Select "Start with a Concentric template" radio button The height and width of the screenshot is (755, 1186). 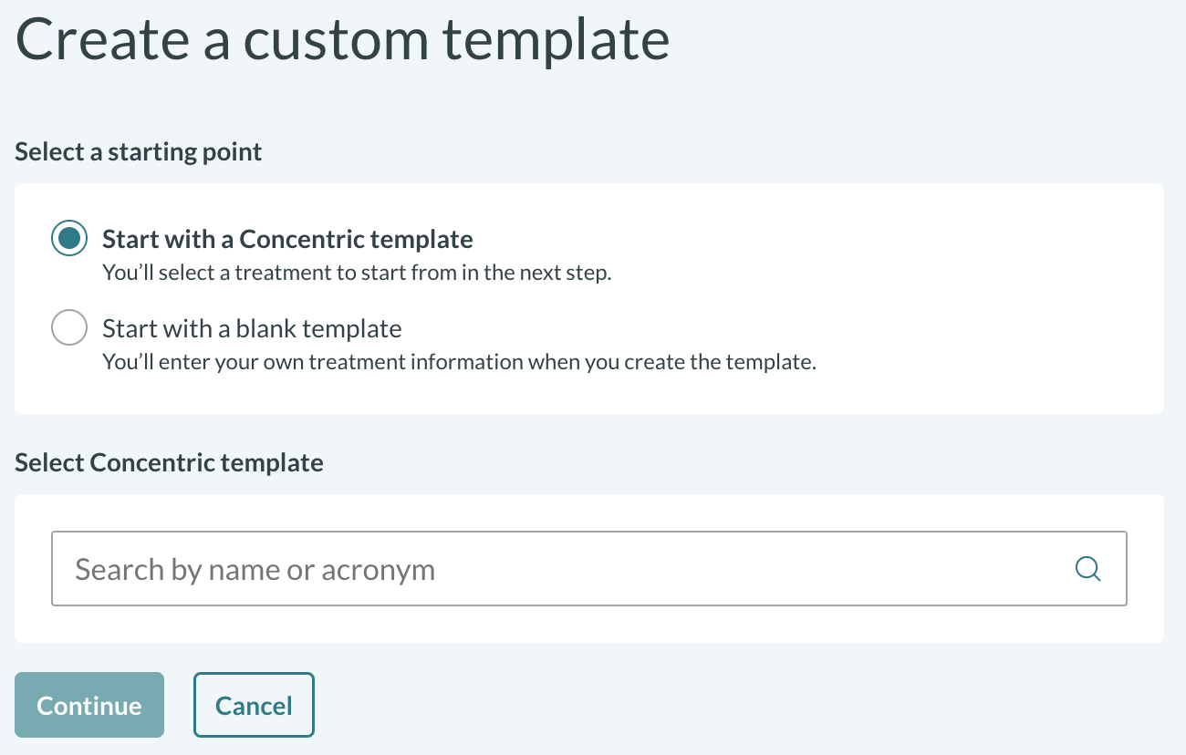click(x=69, y=238)
